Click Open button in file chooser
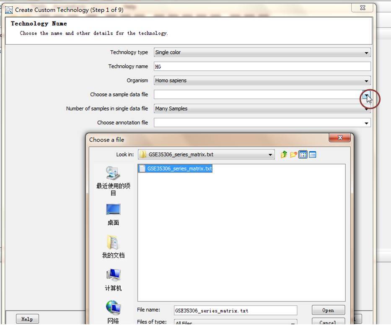The image size is (391, 325). point(328,310)
